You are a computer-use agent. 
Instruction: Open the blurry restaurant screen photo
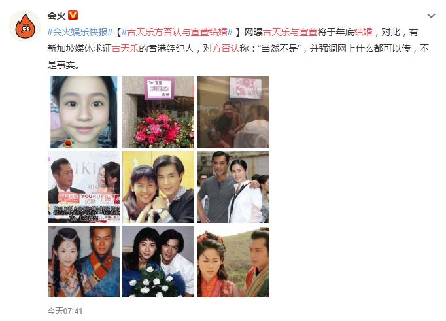click(x=233, y=112)
